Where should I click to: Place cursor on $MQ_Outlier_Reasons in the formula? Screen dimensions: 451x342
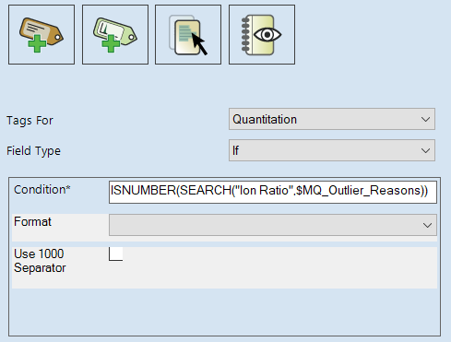tap(358, 191)
